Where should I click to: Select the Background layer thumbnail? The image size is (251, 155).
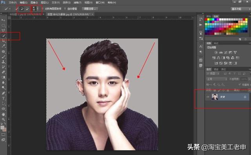pos(215,97)
